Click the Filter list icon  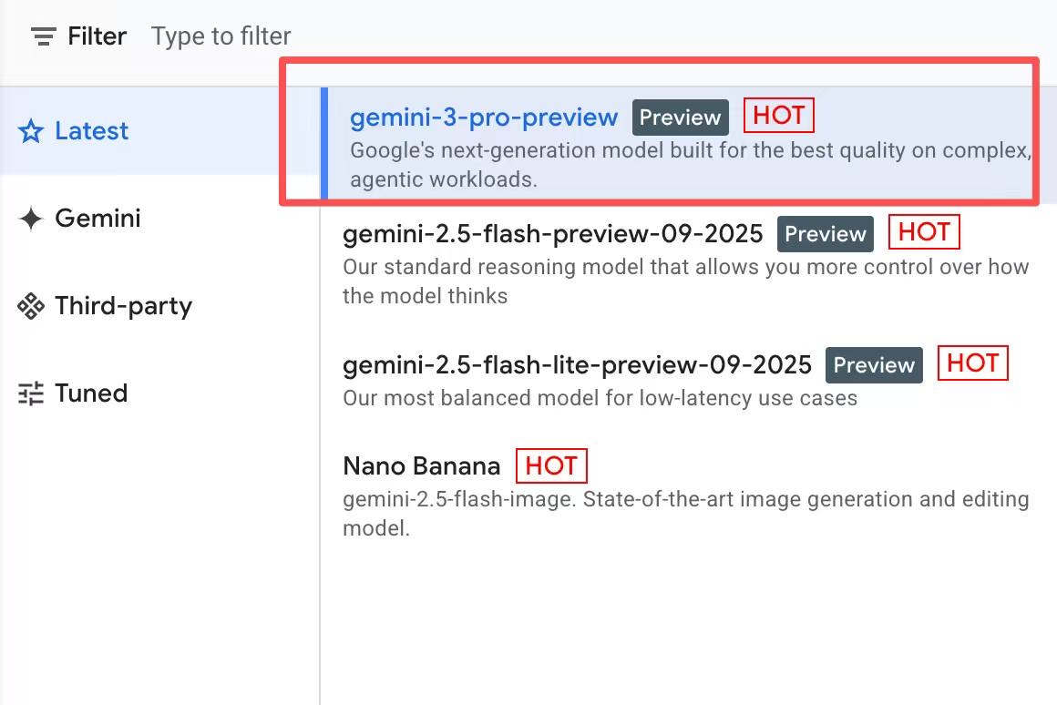pos(43,36)
